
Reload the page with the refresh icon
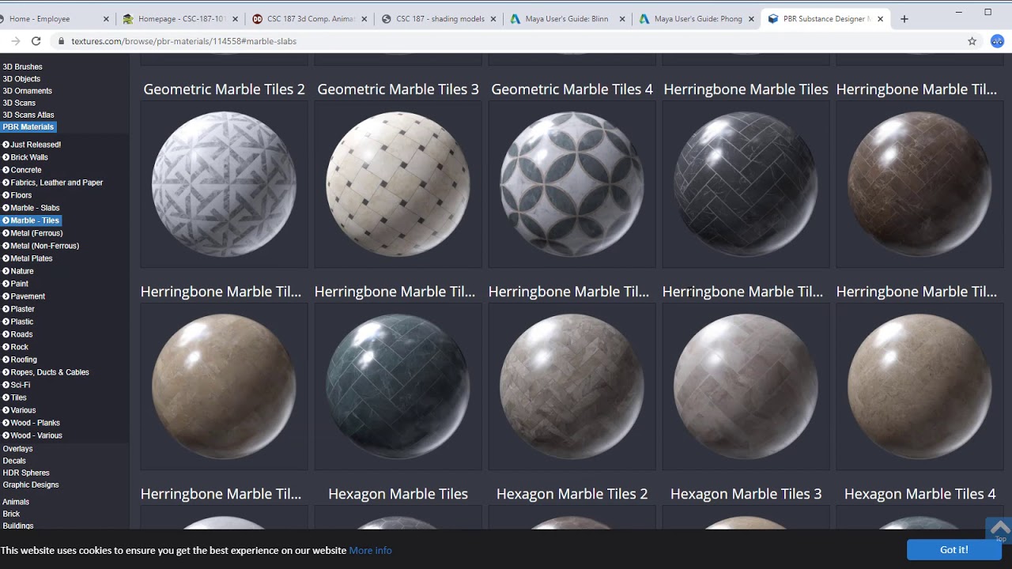pyautogui.click(x=36, y=41)
